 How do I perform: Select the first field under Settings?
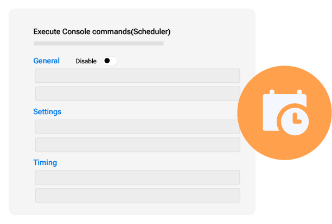pyautogui.click(x=137, y=127)
